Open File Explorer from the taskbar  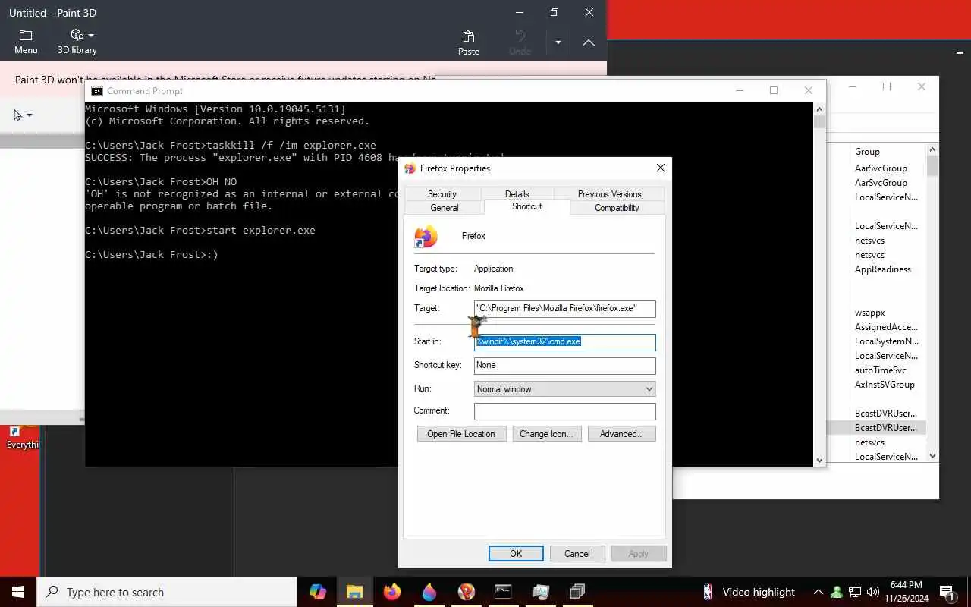pyautogui.click(x=355, y=592)
